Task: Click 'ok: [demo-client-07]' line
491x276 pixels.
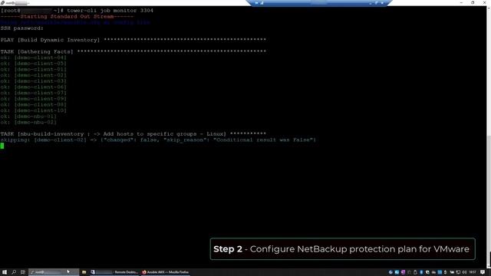Action: 33,93
